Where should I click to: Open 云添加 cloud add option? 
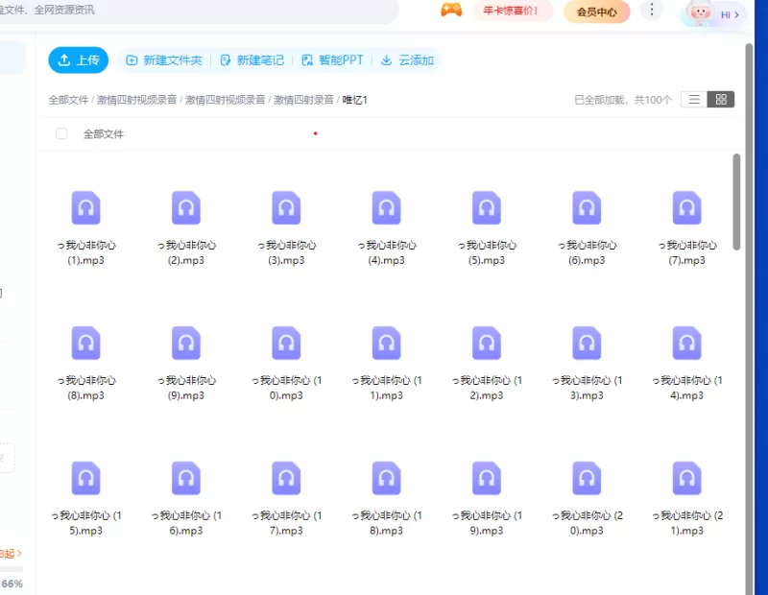[407, 60]
